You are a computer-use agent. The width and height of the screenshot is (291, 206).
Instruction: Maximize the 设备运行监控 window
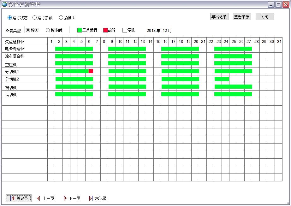tap(278, 4)
